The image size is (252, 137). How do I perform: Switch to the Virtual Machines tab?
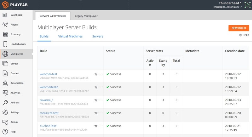(x=70, y=37)
